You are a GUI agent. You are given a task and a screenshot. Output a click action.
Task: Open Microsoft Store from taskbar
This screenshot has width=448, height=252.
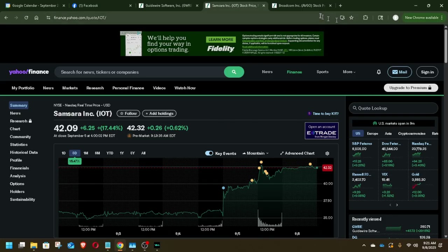pos(46,245)
